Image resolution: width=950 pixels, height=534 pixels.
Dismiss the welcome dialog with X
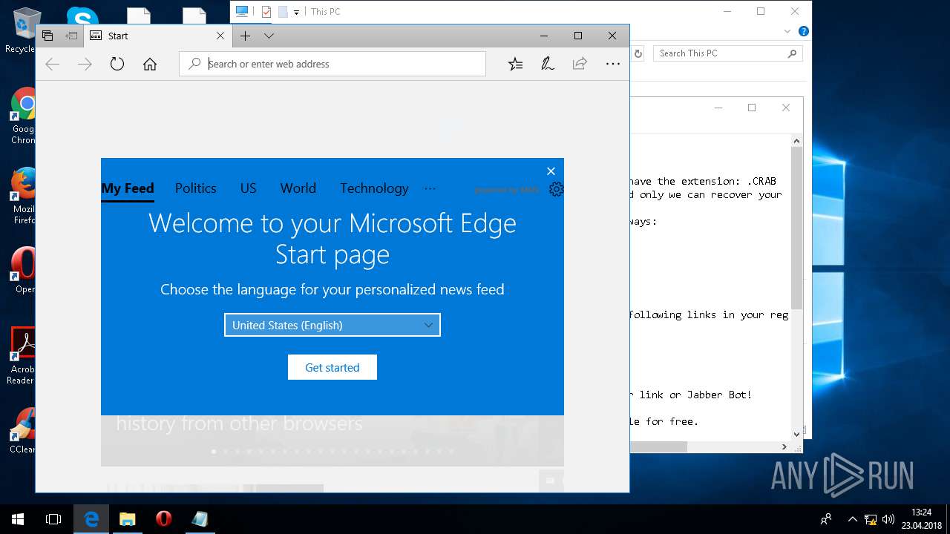pos(551,171)
